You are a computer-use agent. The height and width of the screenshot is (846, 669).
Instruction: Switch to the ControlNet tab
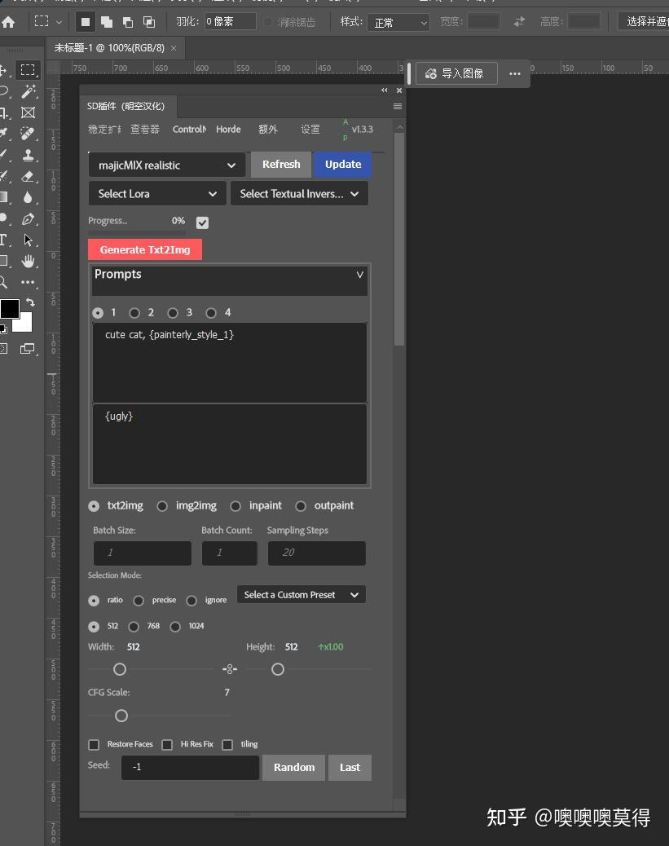tap(189, 129)
